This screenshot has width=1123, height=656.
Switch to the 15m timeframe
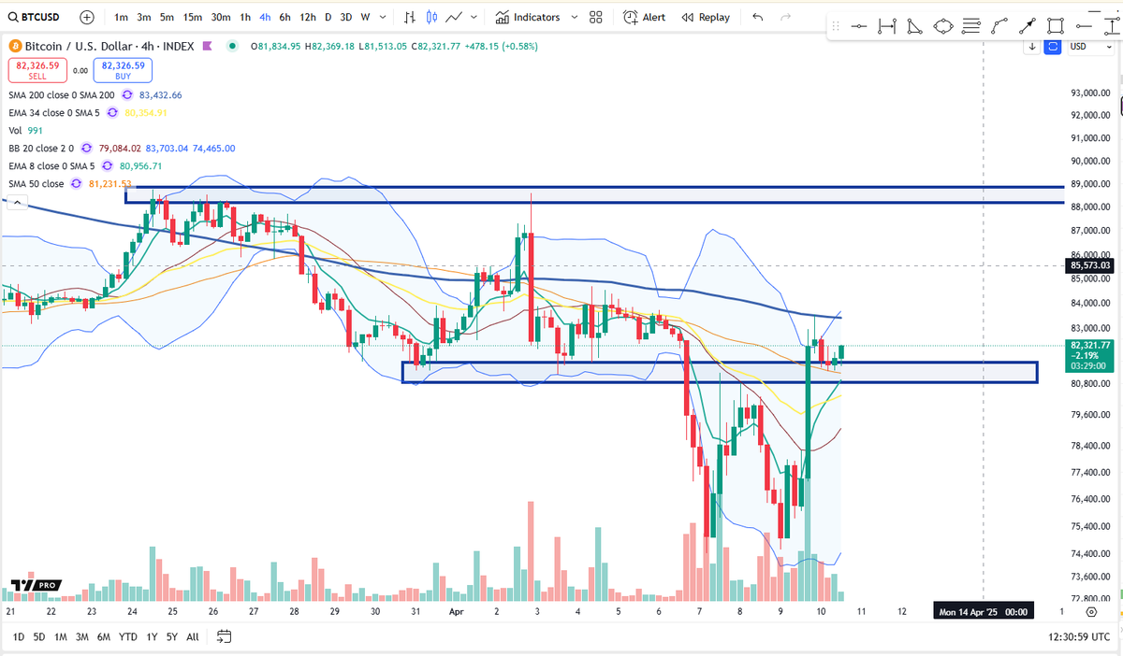192,17
